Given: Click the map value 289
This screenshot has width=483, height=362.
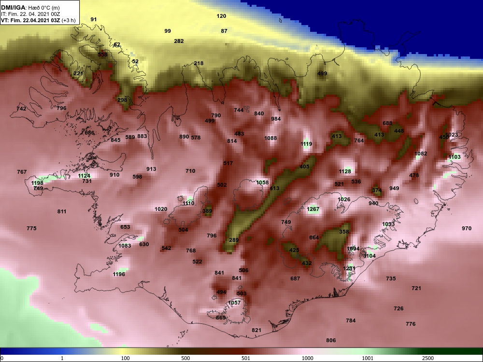Looking at the screenshot, I should tap(234, 240).
